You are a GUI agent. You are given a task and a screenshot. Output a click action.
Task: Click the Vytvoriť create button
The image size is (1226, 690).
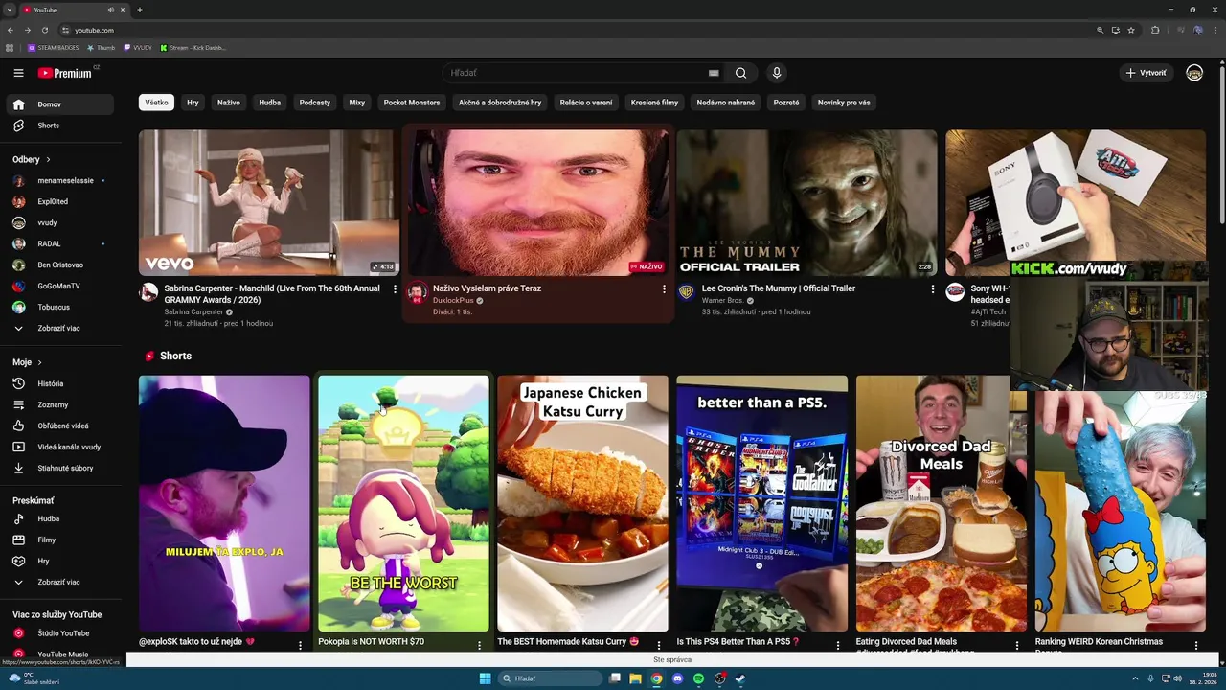[1147, 73]
